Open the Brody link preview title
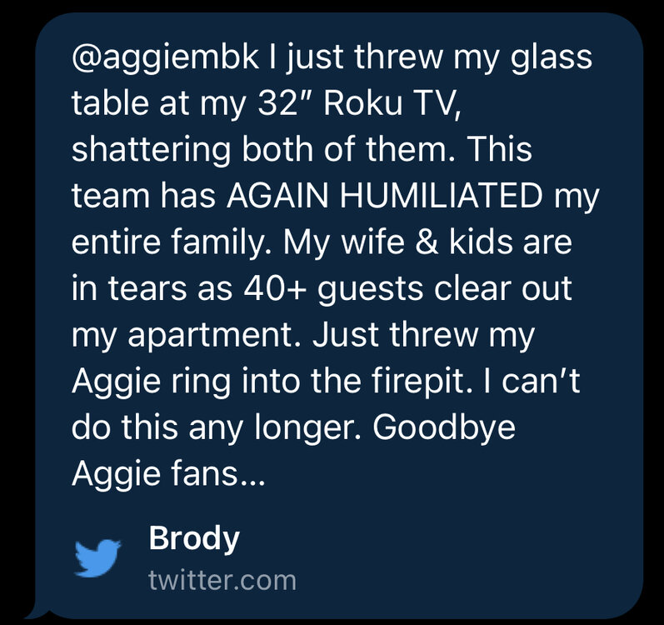Screen dimensions: 664x625 coord(193,539)
